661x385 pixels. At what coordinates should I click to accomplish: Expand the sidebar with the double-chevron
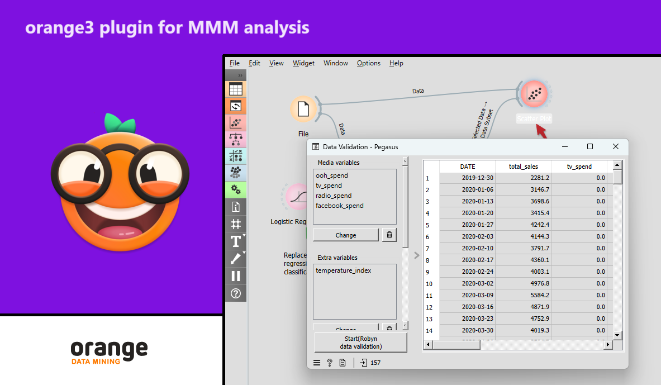(240, 75)
